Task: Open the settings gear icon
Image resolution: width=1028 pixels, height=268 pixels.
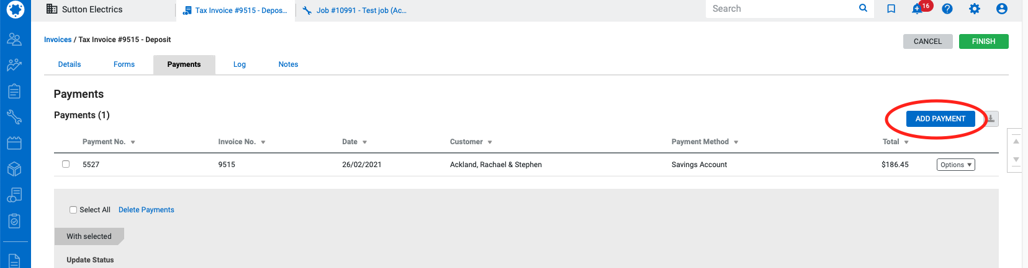Action: (975, 9)
